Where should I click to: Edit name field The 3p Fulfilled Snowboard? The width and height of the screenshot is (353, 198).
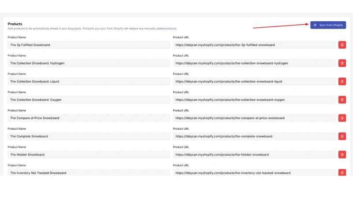[89, 45]
